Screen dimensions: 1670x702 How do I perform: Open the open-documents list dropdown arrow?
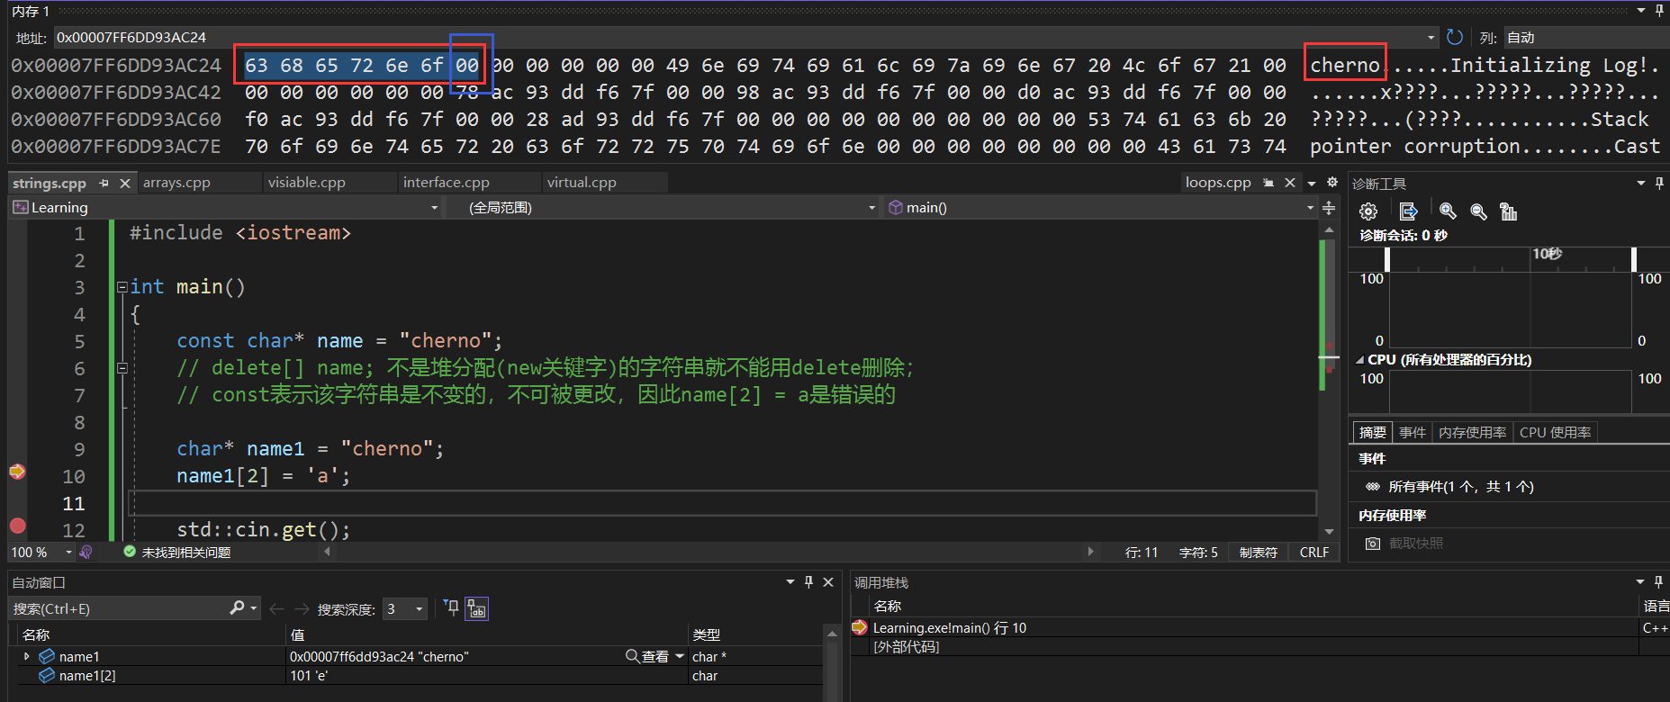pos(1312,183)
